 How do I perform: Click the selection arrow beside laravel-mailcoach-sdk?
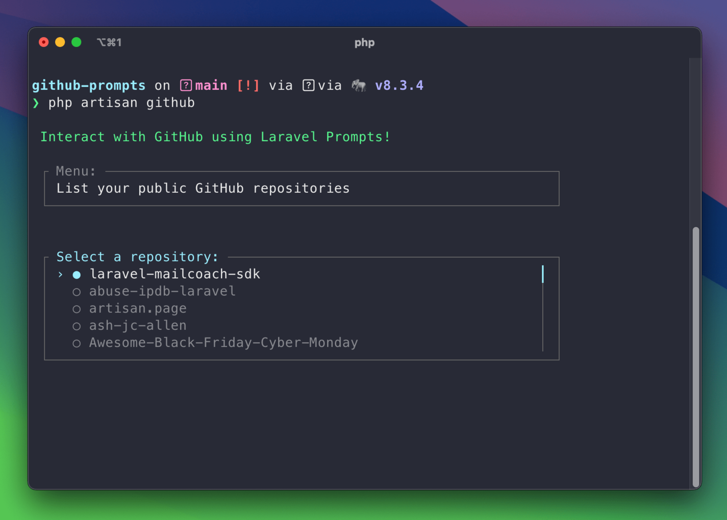(x=60, y=275)
